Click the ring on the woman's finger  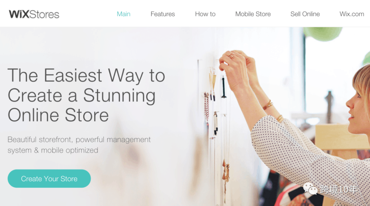(x=232, y=56)
